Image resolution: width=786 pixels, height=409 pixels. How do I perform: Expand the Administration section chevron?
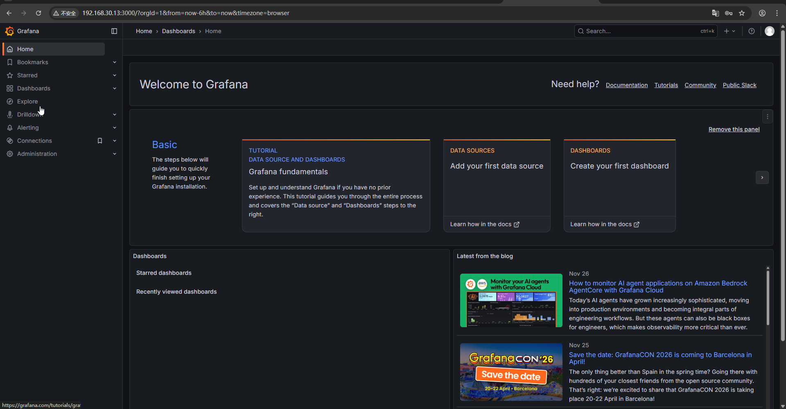115,154
